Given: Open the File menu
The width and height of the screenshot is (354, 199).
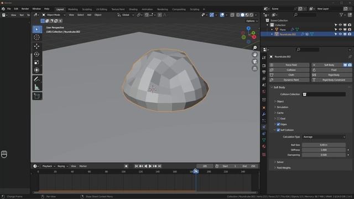Looking at the screenshot, I should coord(9,9).
